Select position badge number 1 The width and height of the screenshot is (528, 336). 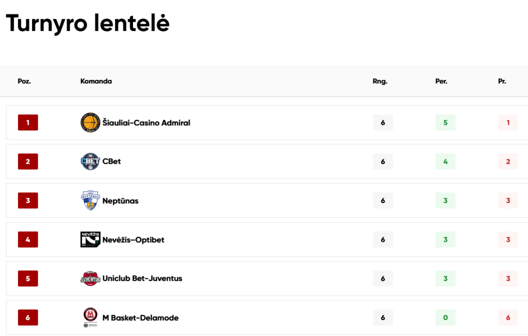(x=28, y=123)
